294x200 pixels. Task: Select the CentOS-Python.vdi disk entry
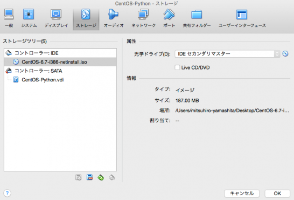coord(60,80)
